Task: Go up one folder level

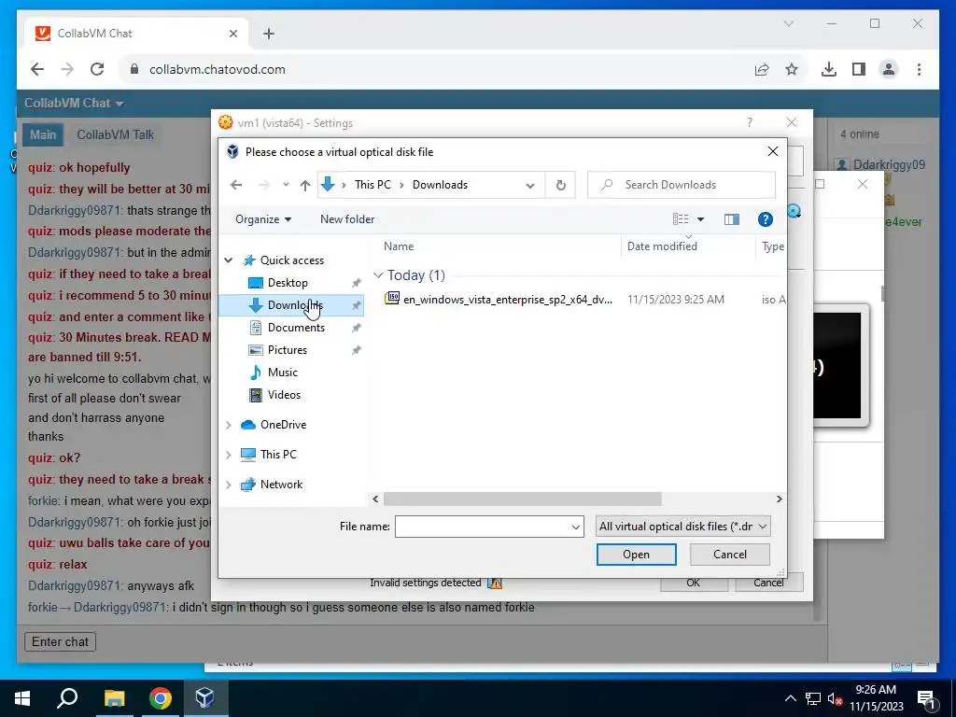Action: tap(305, 186)
